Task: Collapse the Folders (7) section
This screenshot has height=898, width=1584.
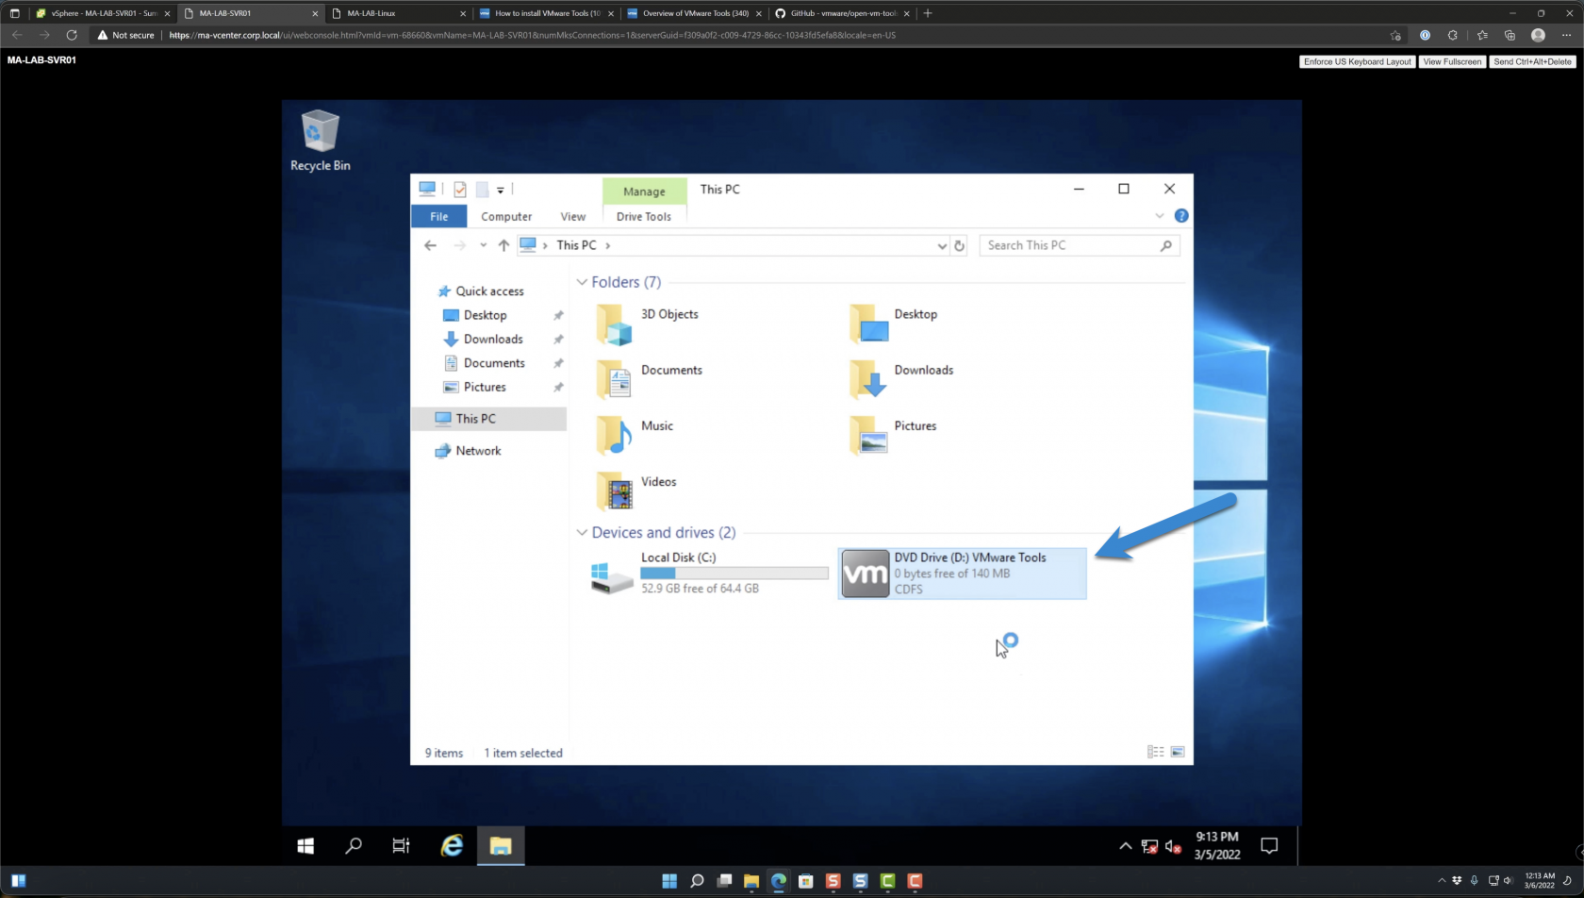Action: 582,282
